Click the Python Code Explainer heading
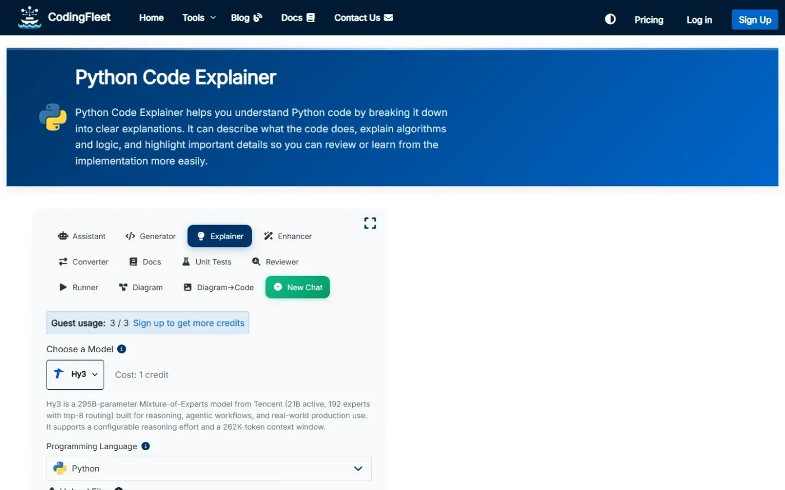 [176, 77]
